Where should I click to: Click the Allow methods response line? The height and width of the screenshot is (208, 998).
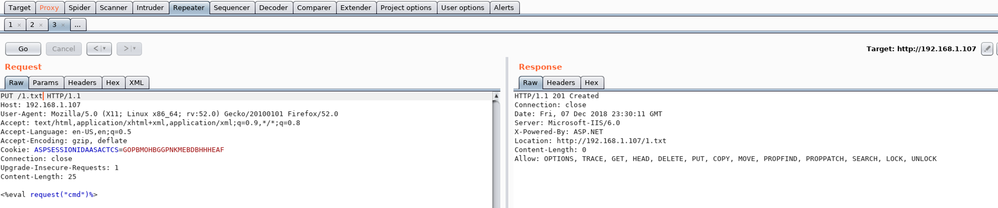click(x=726, y=159)
